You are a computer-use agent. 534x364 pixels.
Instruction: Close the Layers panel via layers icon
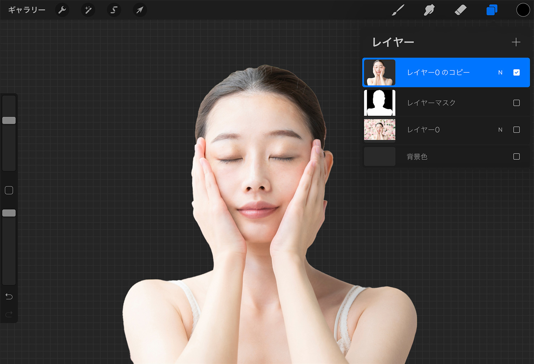click(492, 10)
